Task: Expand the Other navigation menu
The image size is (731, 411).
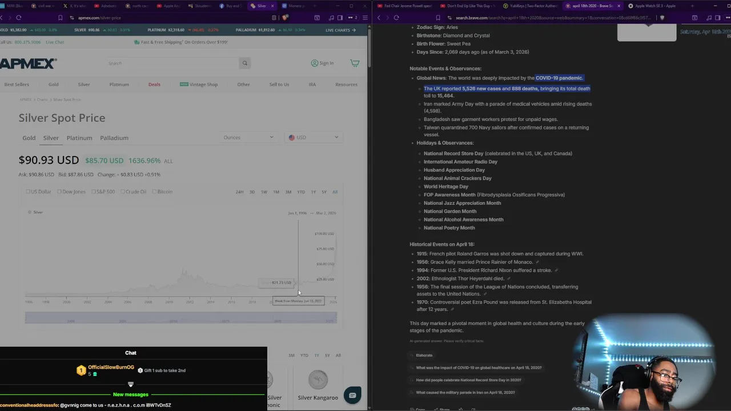Action: pos(243,84)
